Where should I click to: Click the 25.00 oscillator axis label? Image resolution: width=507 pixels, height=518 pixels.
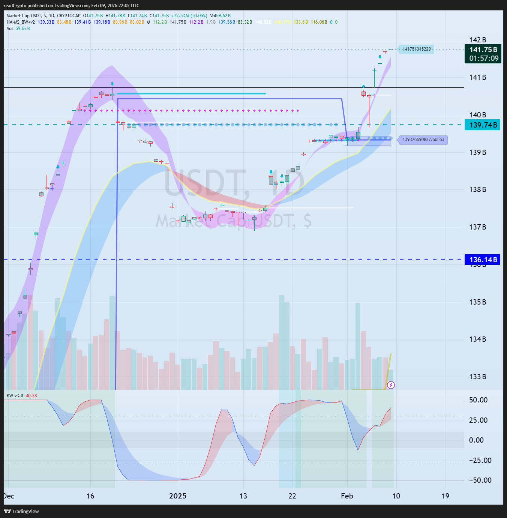[x=478, y=420]
